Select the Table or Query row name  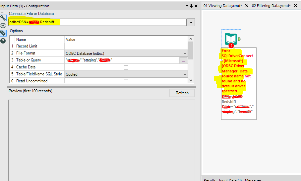pyautogui.click(x=29, y=60)
